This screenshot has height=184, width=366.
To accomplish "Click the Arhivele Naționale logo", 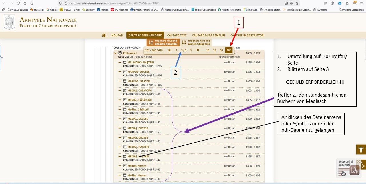I will 40,22.
